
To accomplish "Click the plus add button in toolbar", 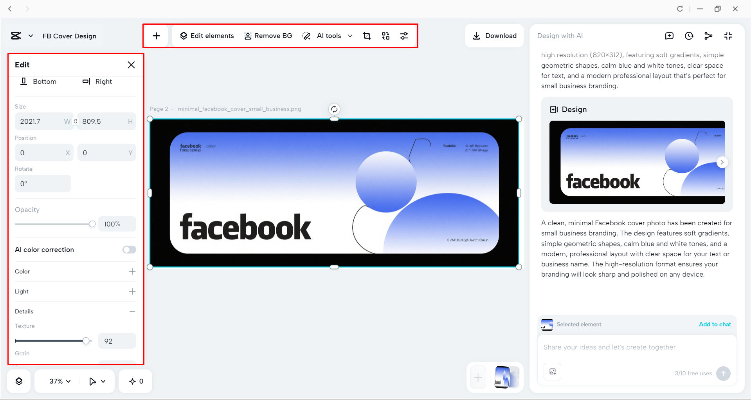I will click(156, 36).
